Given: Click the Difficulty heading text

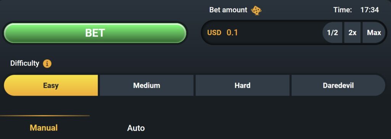Looking at the screenshot, I should tap(25, 64).
